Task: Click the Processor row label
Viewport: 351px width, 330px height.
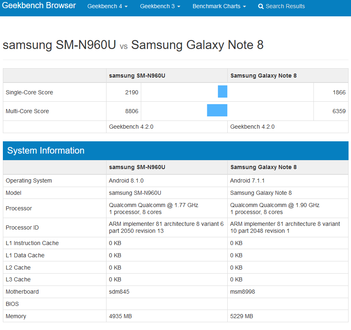Action: tap(19, 208)
